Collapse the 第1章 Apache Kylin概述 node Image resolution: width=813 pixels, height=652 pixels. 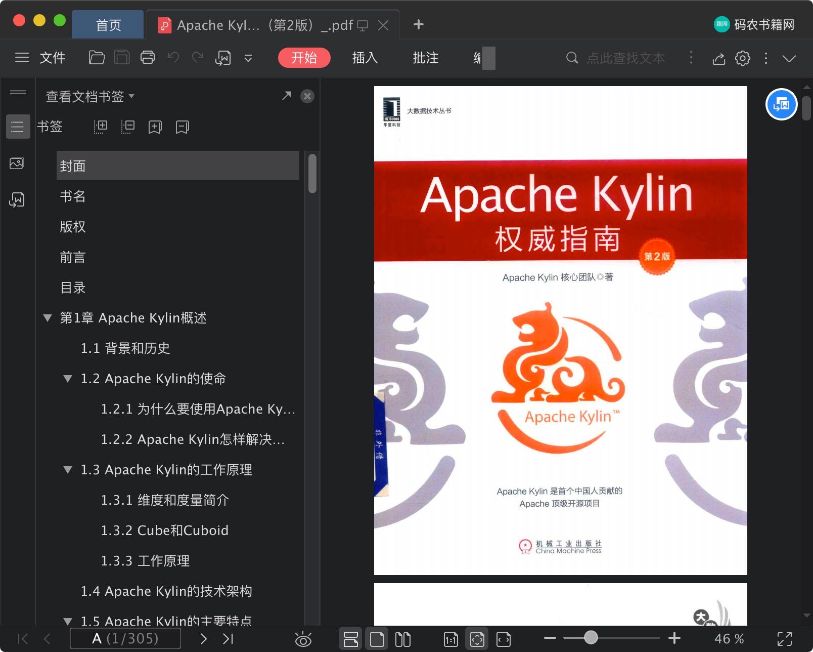48,318
